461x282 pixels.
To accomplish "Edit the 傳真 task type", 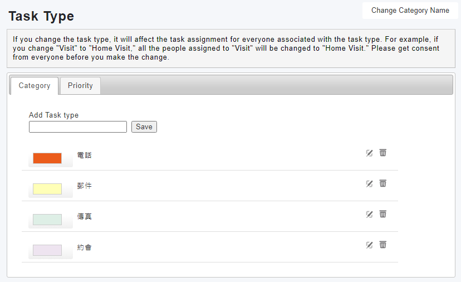I will pos(369,215).
